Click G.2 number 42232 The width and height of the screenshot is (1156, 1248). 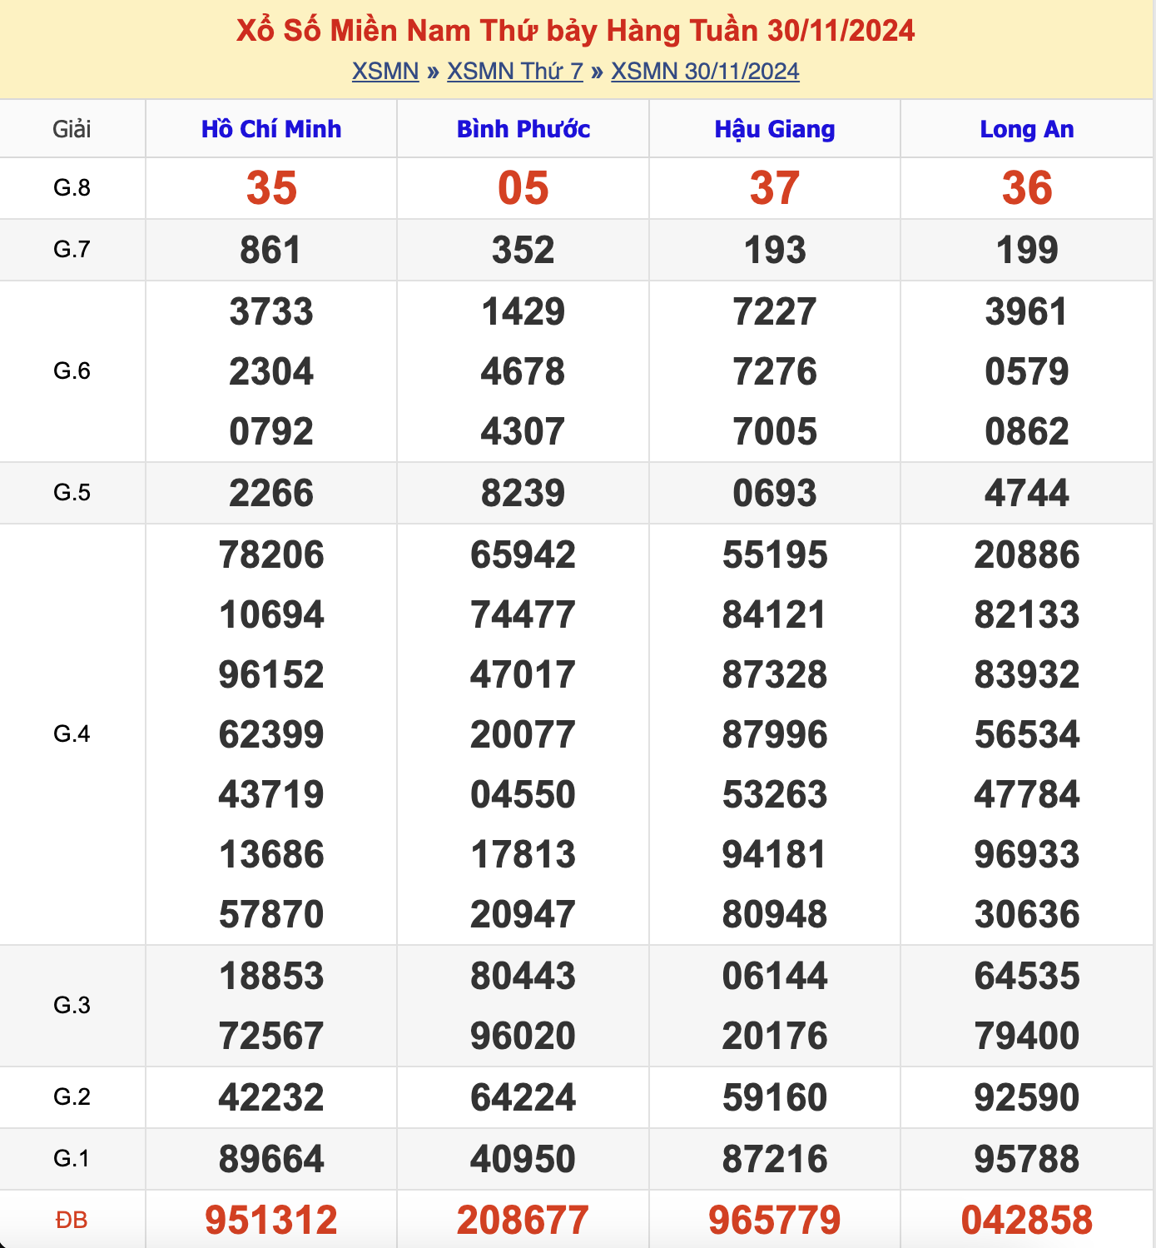click(271, 1097)
